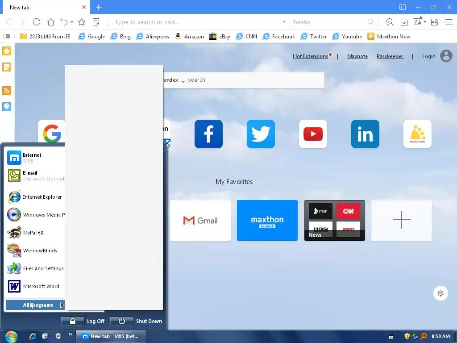
Task: Click the translate icon in toolbar
Action: (417, 22)
